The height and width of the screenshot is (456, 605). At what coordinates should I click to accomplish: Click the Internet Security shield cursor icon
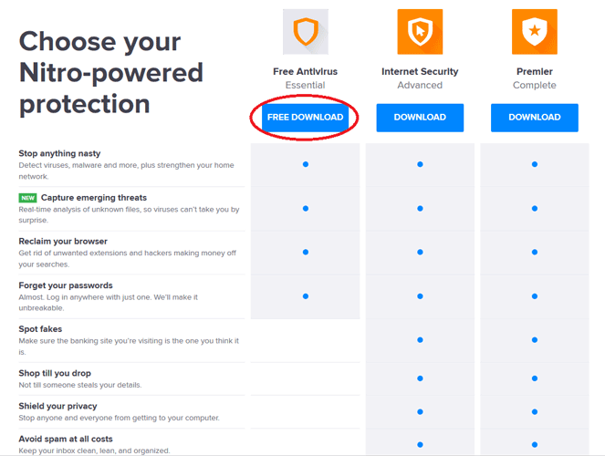420,32
